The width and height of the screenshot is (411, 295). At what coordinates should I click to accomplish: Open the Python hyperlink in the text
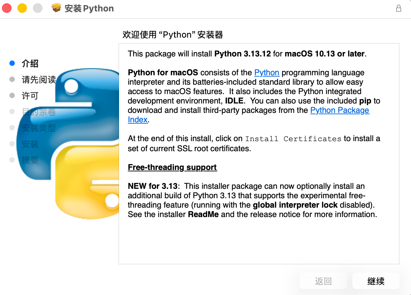(267, 73)
